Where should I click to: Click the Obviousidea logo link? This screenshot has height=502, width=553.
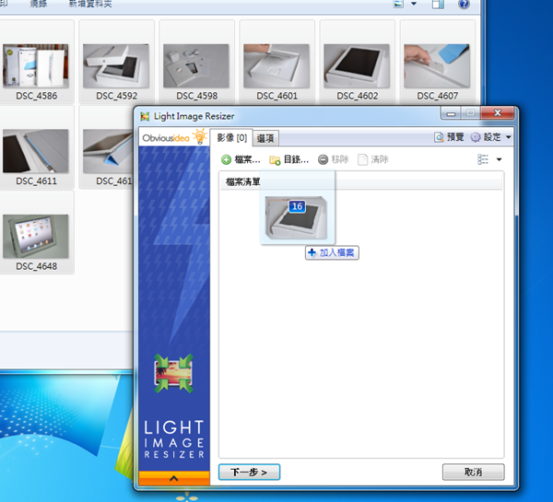coord(174,136)
